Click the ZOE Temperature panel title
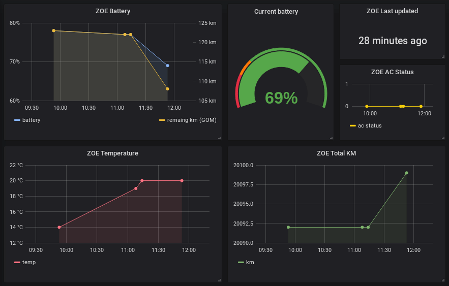 click(112, 153)
